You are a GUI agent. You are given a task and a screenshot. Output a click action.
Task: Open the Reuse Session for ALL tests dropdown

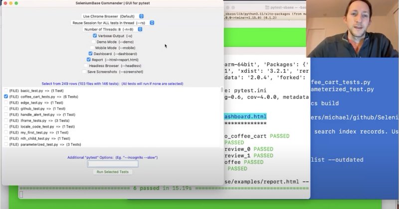pyautogui.click(x=113, y=23)
